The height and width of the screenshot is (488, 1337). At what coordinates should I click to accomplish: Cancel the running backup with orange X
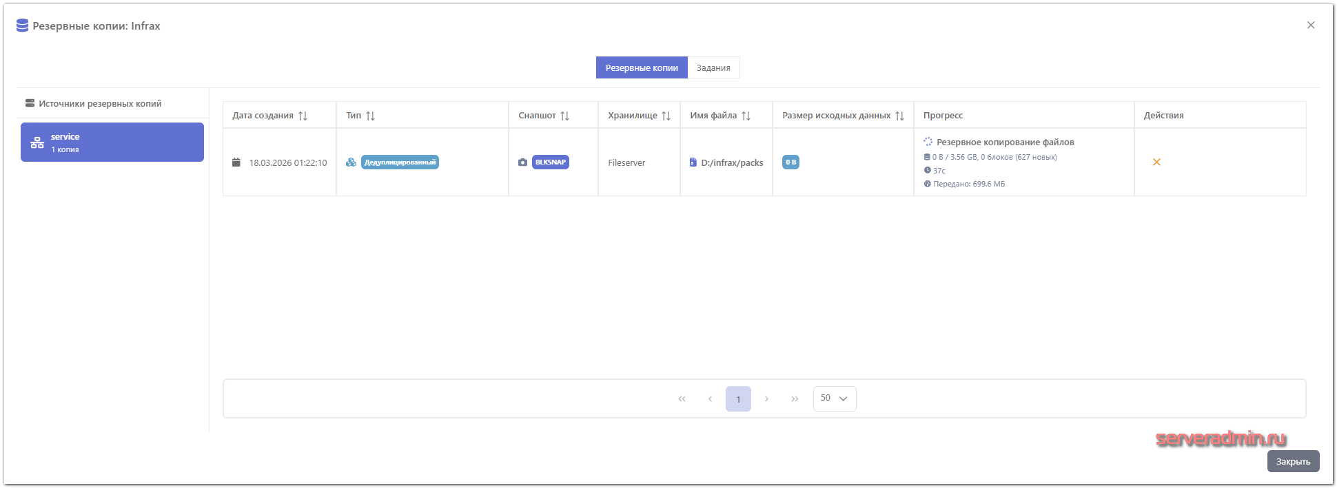pyautogui.click(x=1156, y=162)
